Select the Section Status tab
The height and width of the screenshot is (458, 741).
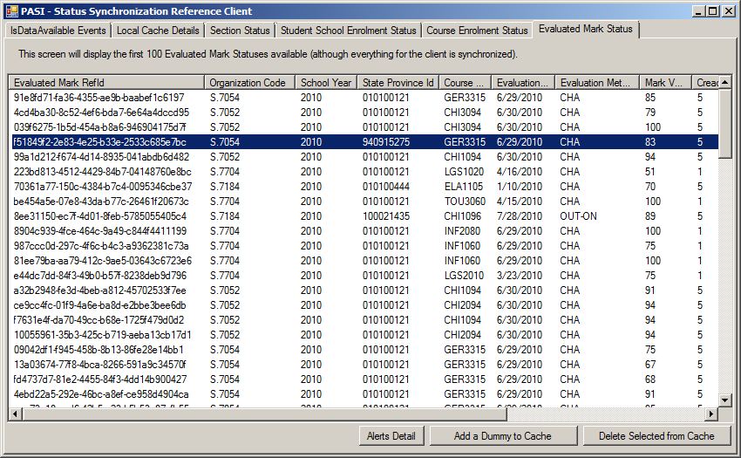tap(240, 31)
